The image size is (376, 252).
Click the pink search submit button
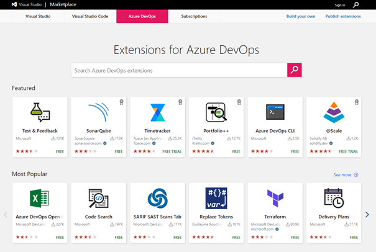tap(294, 70)
